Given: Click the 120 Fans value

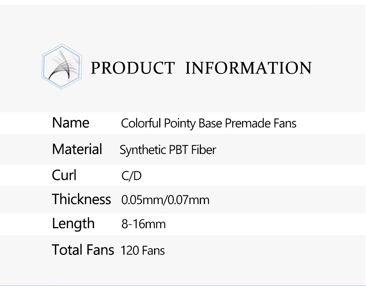Looking at the screenshot, I should (143, 251).
